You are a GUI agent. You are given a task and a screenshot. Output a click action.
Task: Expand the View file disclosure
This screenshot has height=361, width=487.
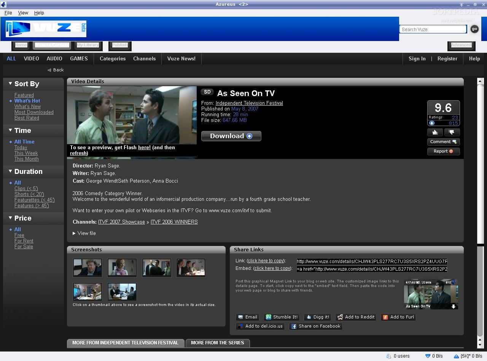[x=74, y=233]
